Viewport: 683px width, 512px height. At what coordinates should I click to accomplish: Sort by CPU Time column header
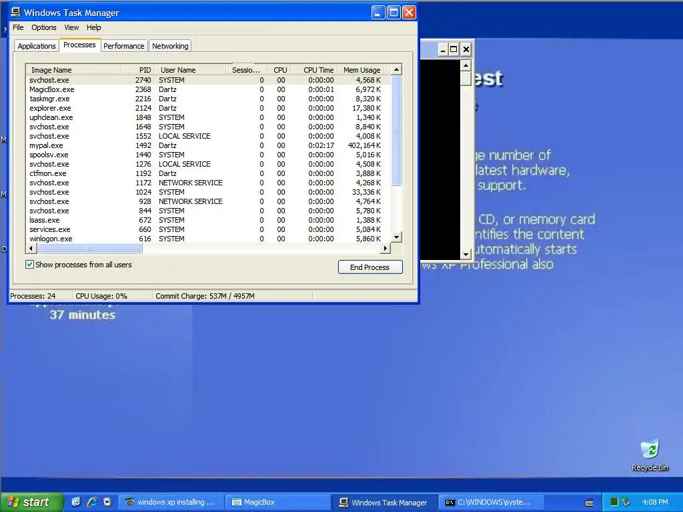pos(314,69)
